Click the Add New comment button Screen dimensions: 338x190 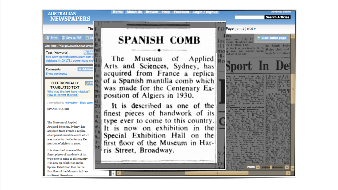[x=85, y=69]
